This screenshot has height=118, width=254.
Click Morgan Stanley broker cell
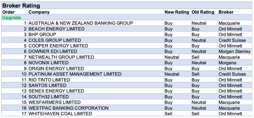(x=234, y=51)
